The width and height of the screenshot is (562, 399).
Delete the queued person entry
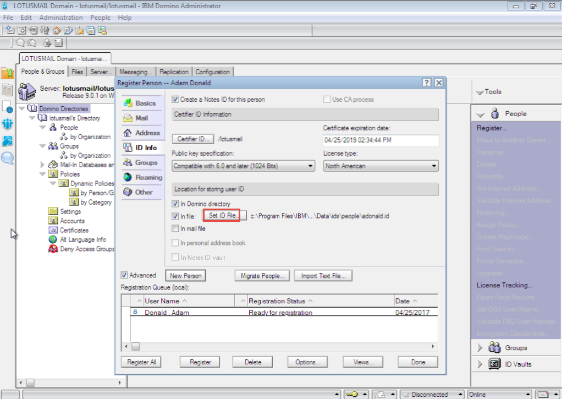[x=253, y=362]
